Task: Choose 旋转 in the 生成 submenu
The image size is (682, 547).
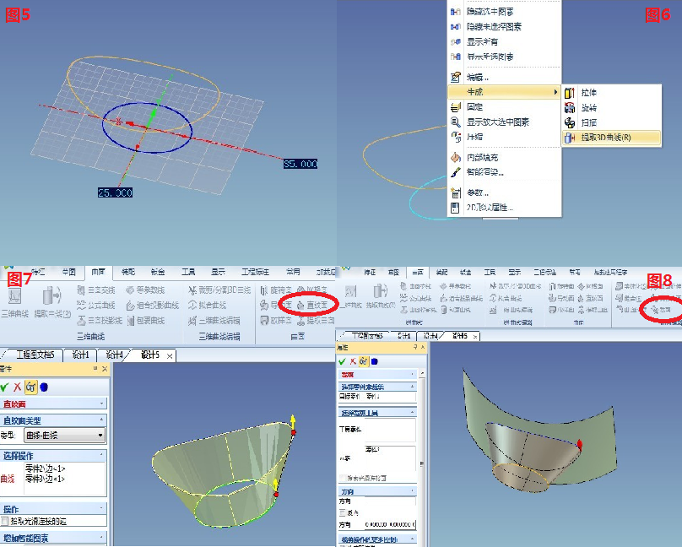Action: (612, 108)
